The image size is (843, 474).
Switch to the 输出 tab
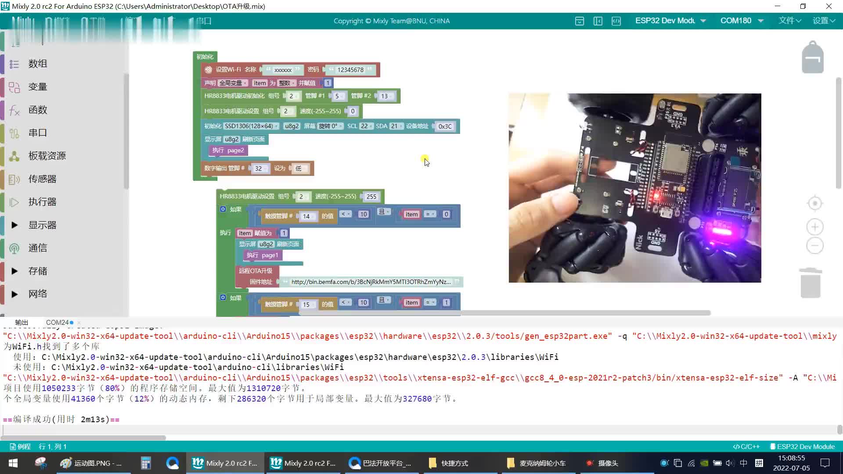21,323
